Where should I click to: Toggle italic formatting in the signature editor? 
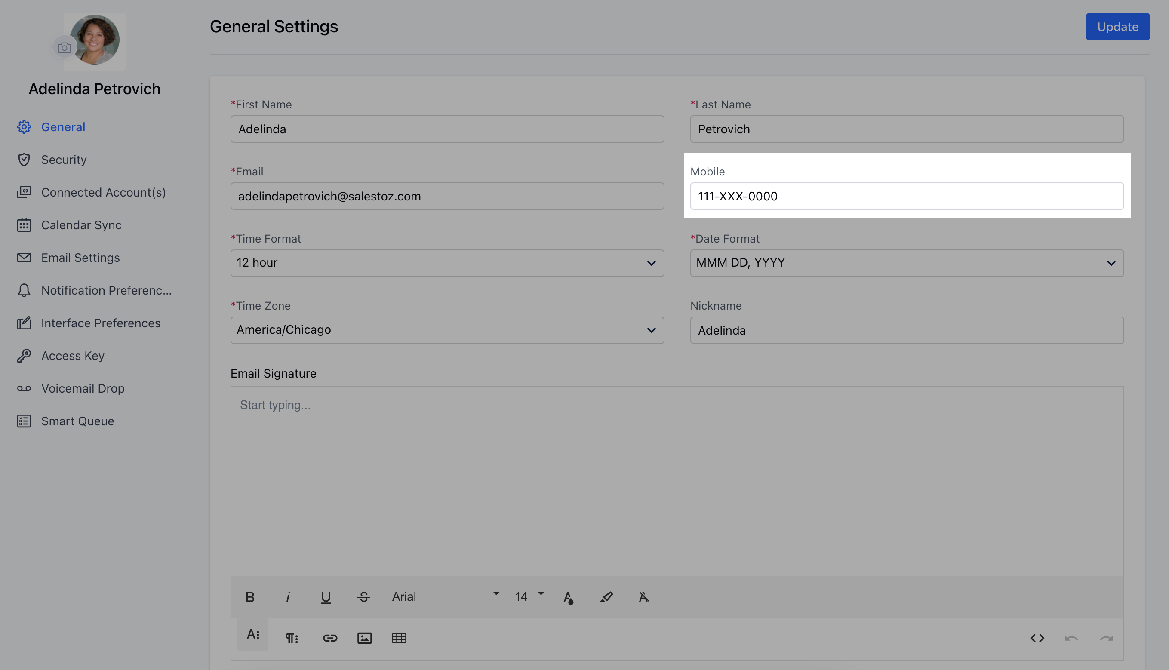tap(288, 597)
